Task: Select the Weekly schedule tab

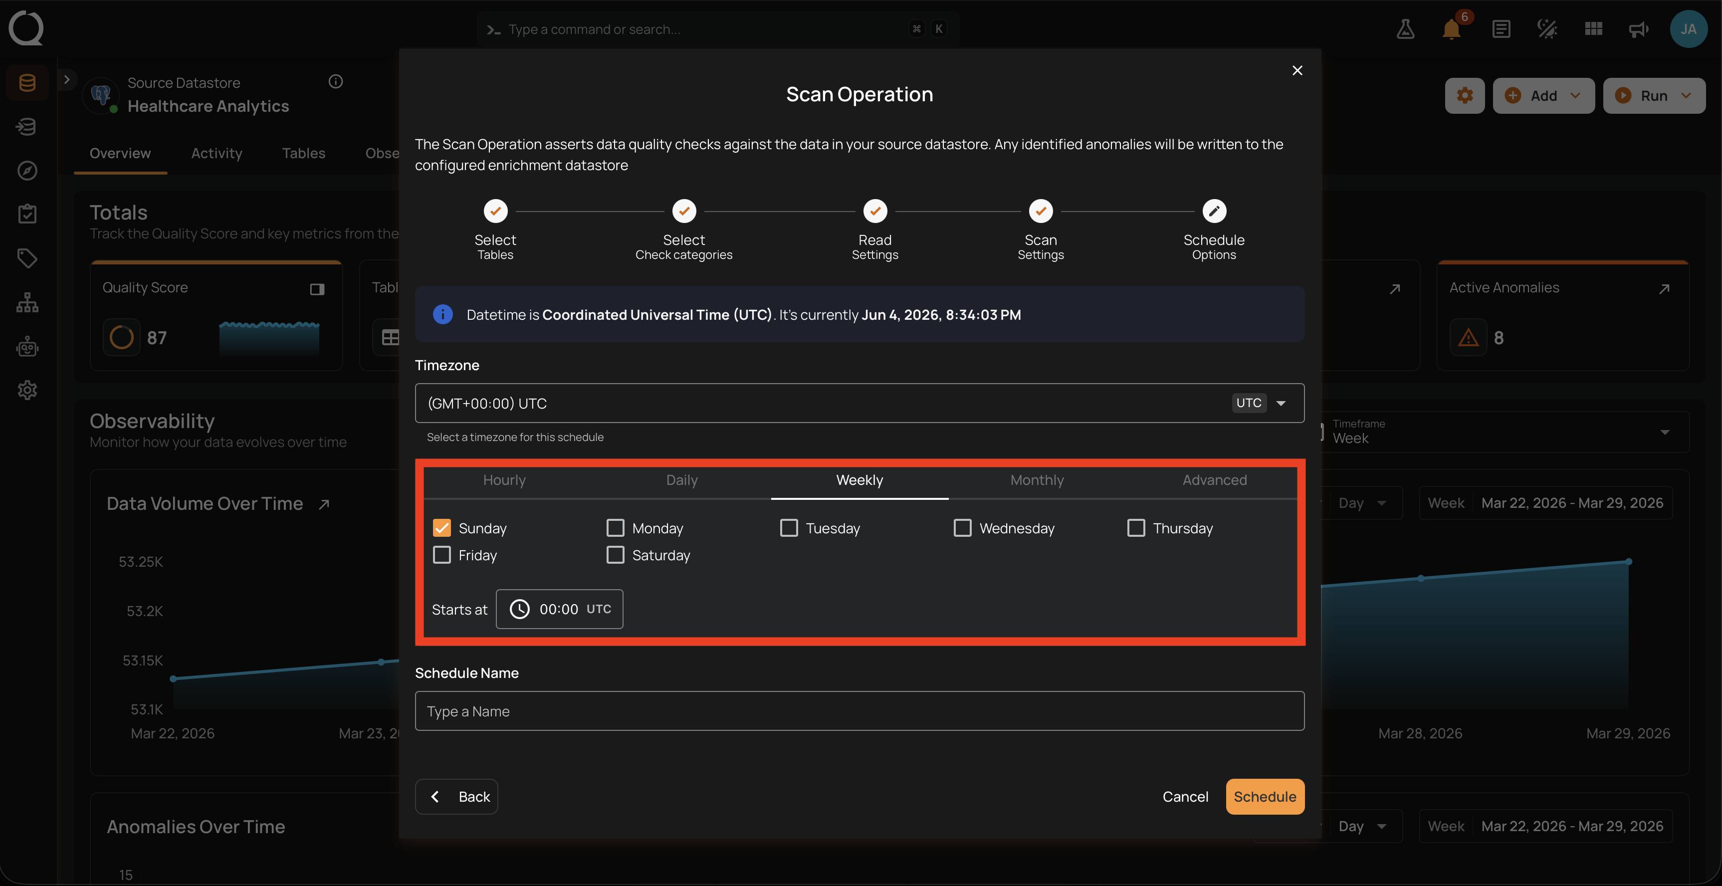Action: pyautogui.click(x=860, y=480)
